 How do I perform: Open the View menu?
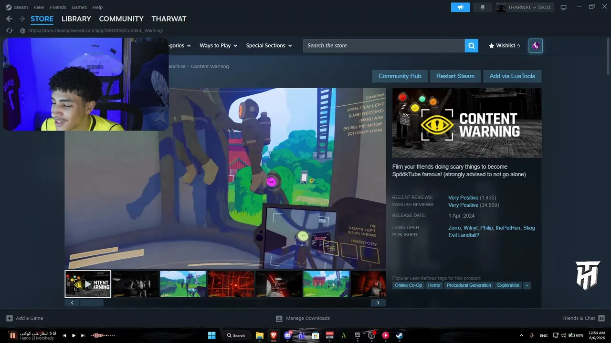pos(39,7)
